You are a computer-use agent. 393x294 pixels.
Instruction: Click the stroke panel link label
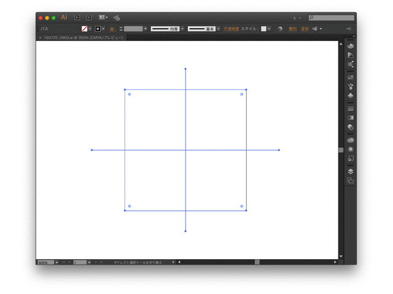coord(113,29)
